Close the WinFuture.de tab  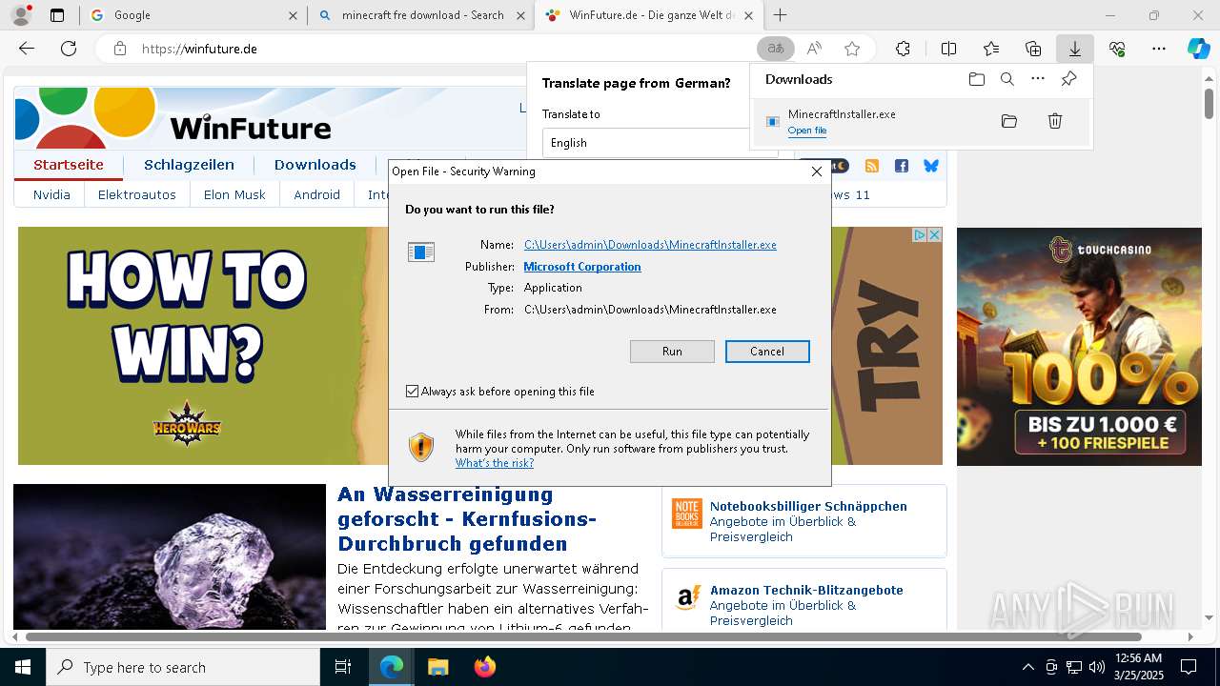coord(749,15)
